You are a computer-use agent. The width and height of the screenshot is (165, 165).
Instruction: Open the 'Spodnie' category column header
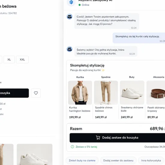click(106, 77)
